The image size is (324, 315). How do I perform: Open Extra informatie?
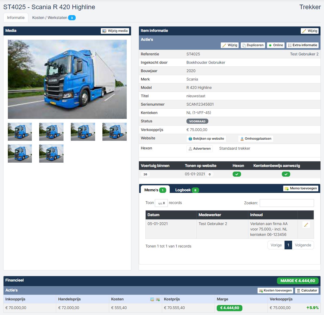[302, 45]
